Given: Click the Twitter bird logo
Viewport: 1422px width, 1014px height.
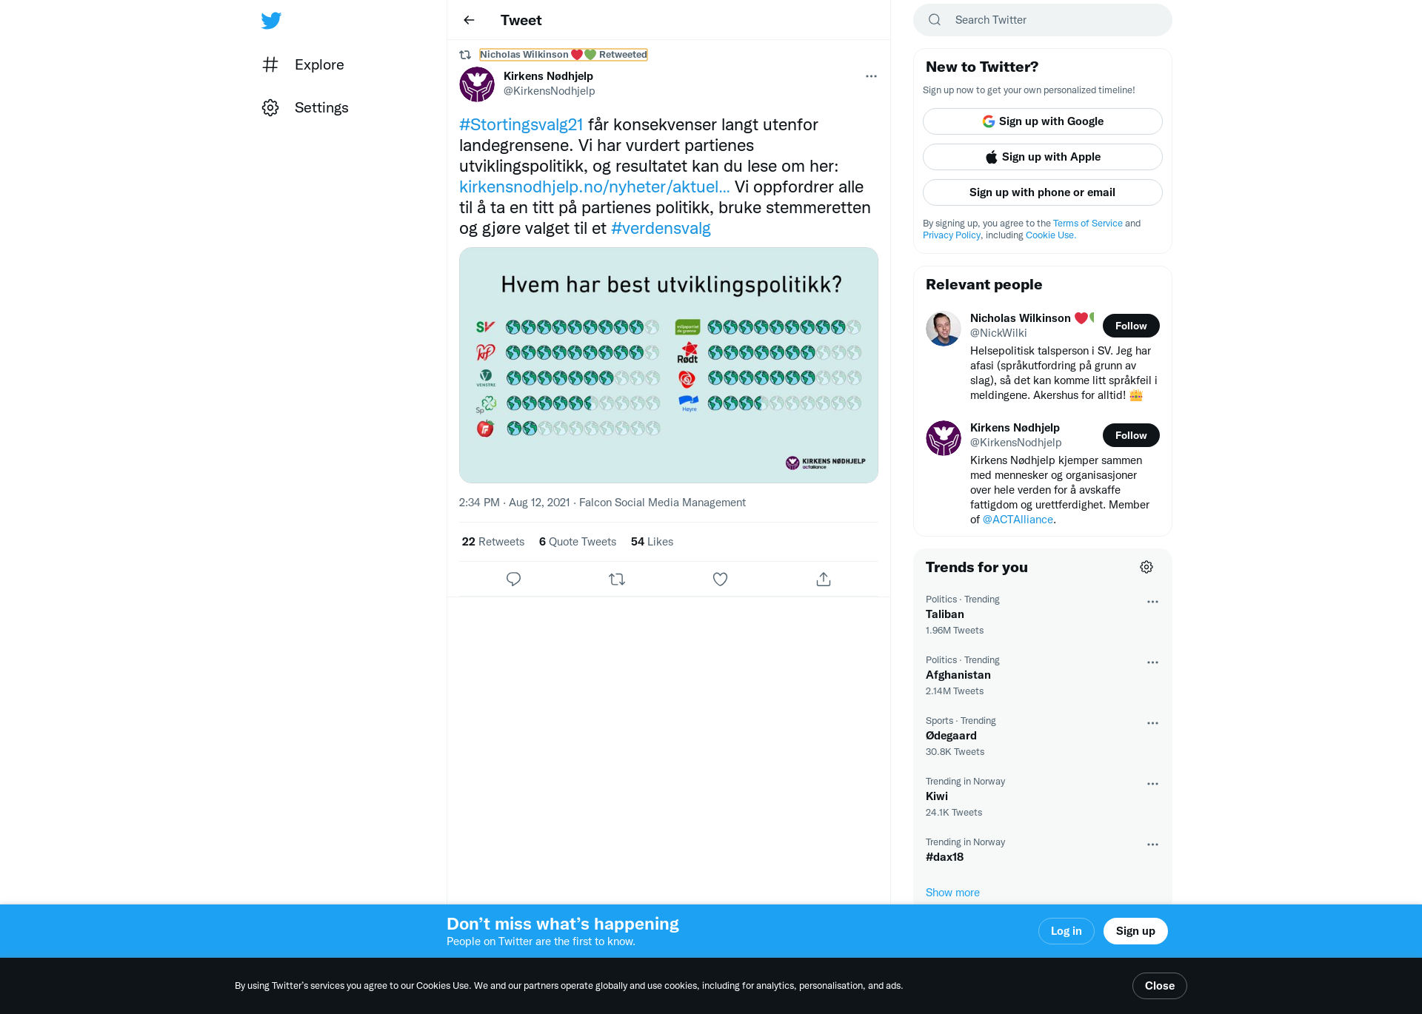Looking at the screenshot, I should (x=271, y=21).
